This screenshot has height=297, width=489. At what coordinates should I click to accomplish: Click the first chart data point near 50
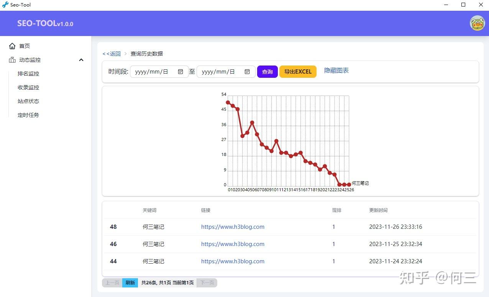(x=228, y=102)
